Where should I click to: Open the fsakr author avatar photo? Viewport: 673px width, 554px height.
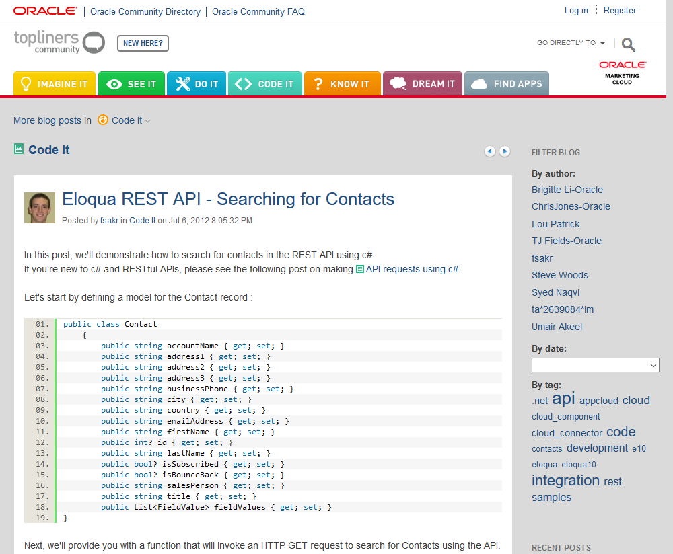pyautogui.click(x=40, y=208)
